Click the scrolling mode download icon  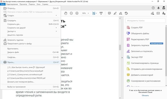(101, 13)
